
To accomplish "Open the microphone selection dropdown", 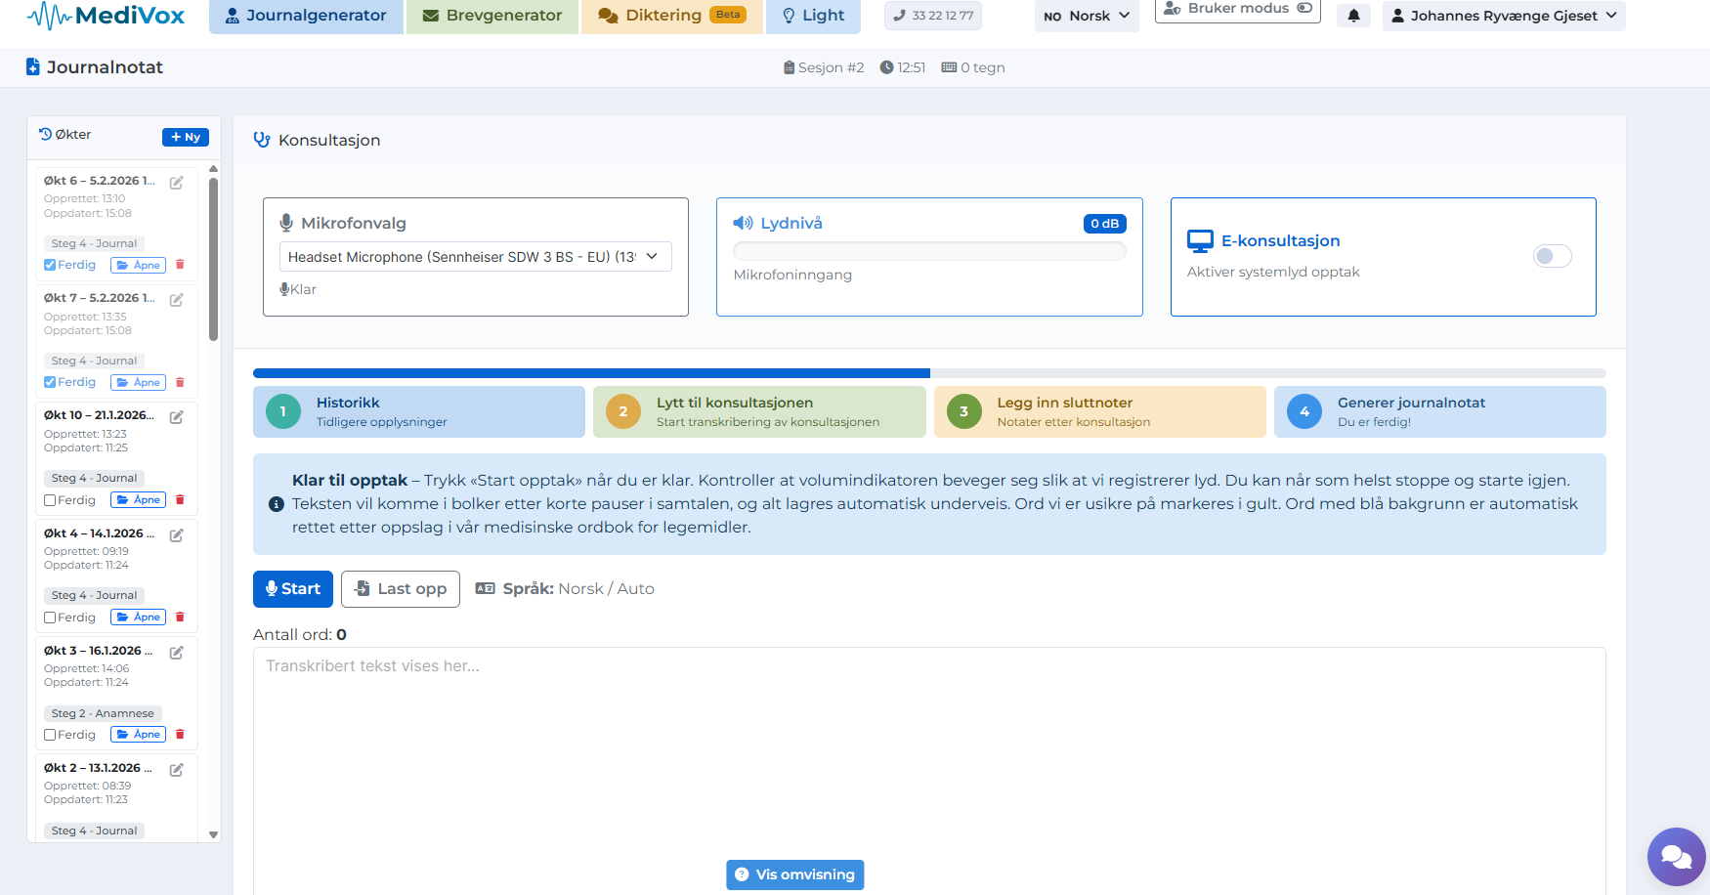I will 475,257.
